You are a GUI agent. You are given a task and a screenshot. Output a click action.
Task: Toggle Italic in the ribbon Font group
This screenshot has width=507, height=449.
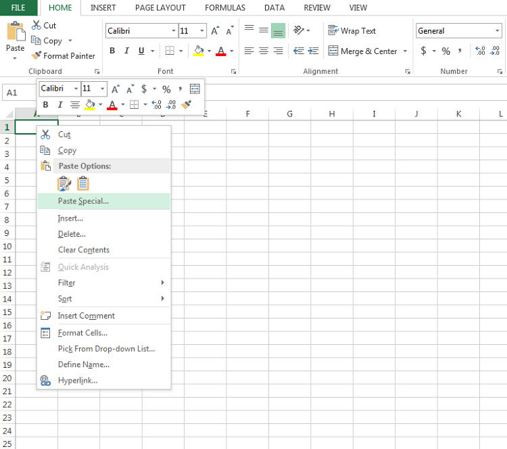[127, 51]
